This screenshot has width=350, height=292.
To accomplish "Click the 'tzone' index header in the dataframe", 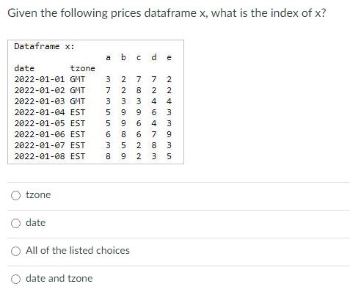I will [x=83, y=68].
